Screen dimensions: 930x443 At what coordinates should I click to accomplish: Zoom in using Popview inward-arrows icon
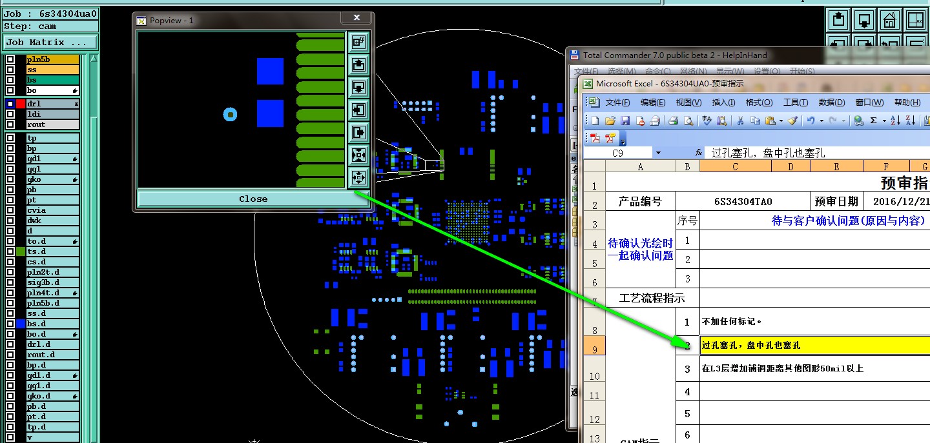point(358,155)
